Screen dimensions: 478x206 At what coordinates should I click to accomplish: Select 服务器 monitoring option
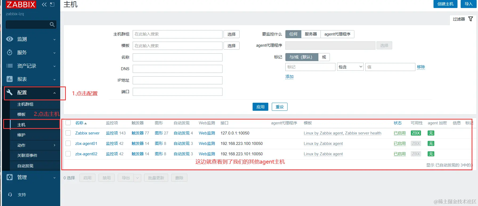(x=311, y=34)
